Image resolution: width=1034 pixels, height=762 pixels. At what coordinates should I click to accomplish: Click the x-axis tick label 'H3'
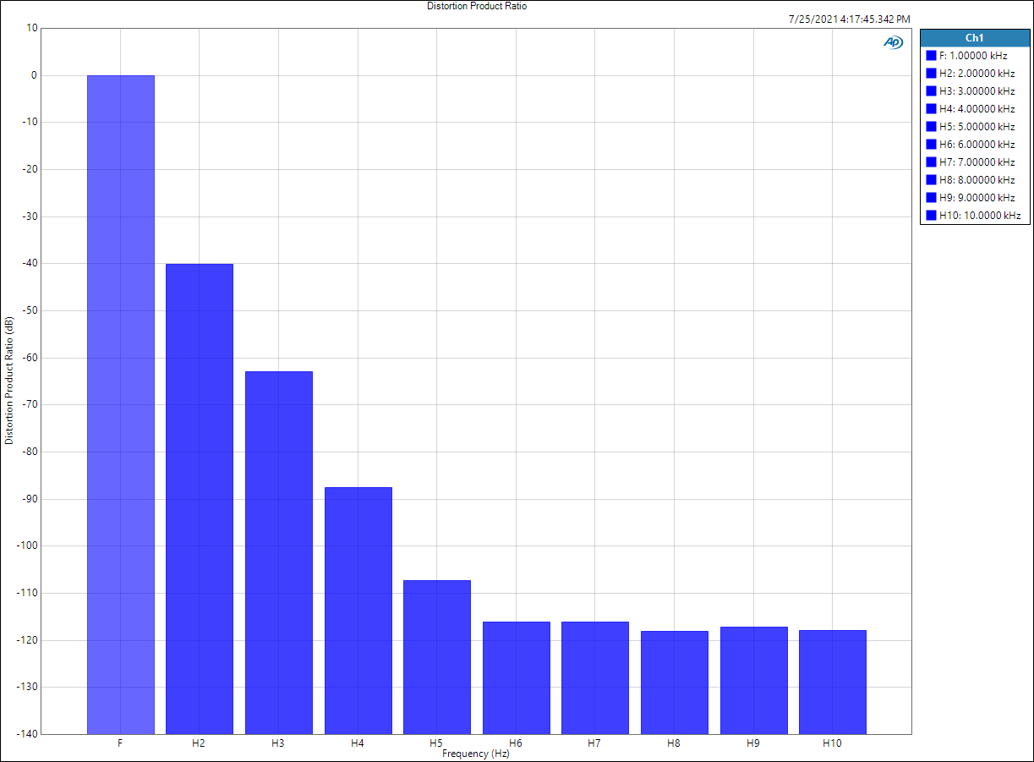[x=278, y=743]
